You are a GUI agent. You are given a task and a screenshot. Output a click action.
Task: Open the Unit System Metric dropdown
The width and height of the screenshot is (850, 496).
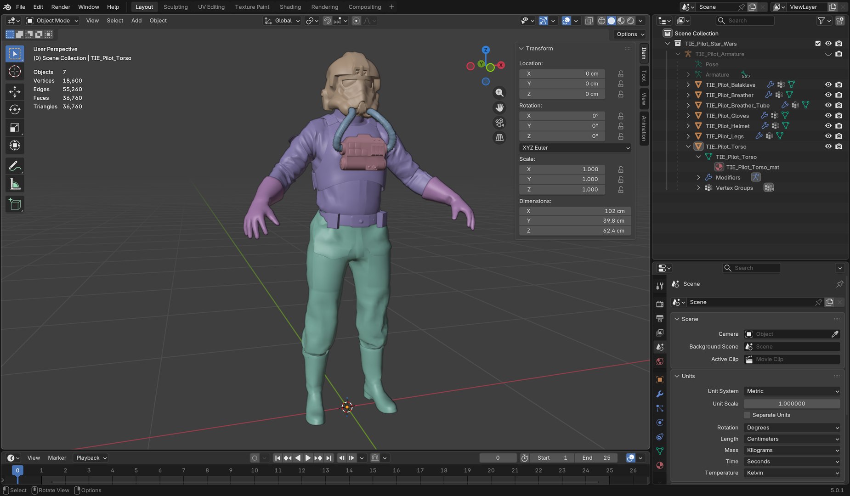tap(792, 391)
